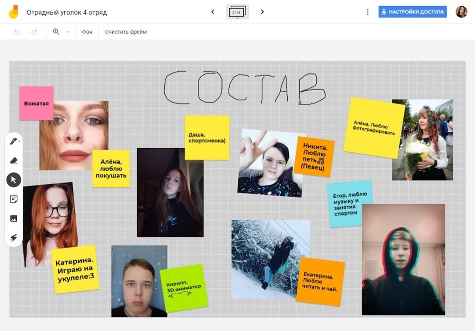Select the orange note Никита. Люблю петь
The width and height of the screenshot is (475, 331).
point(314,157)
